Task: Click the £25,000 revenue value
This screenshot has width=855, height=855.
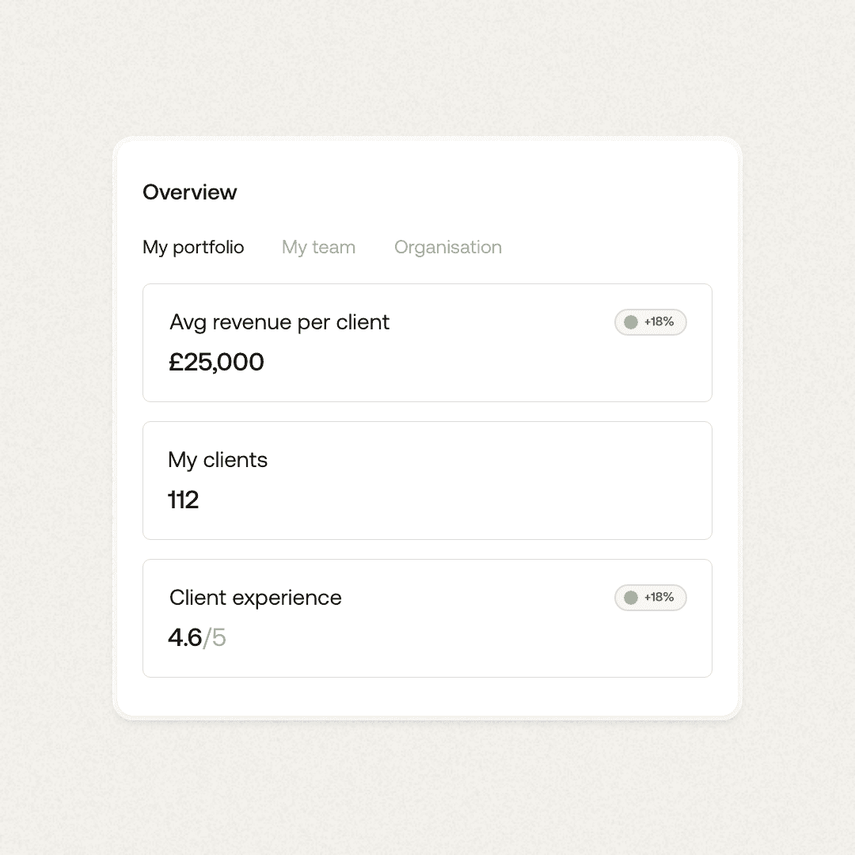Action: point(216,362)
